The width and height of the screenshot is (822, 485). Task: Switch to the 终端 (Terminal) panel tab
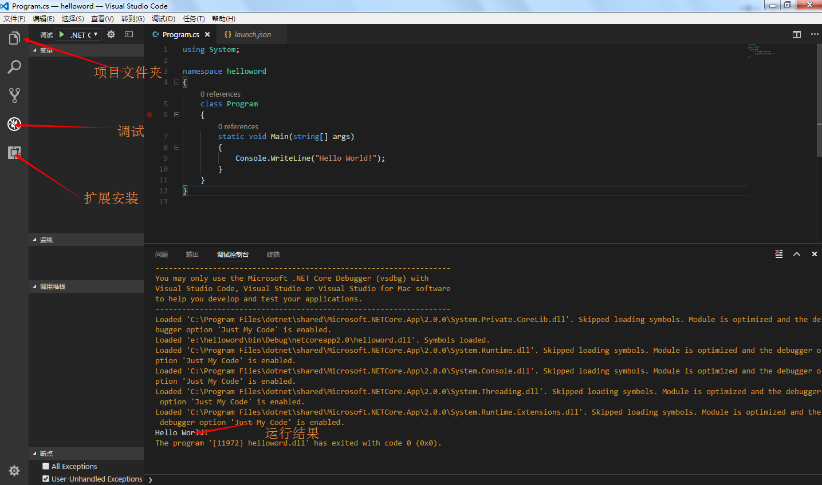(x=273, y=255)
